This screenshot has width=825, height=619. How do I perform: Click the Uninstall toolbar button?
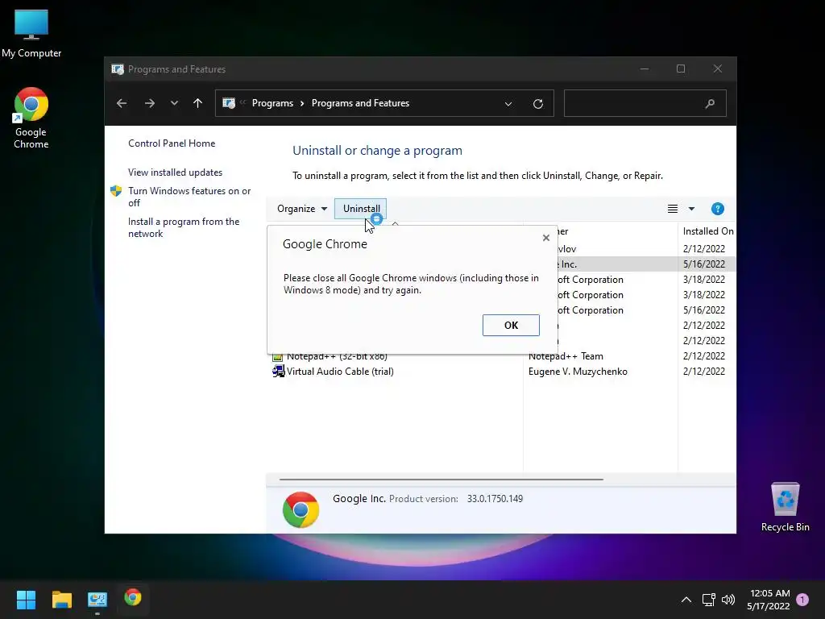[x=361, y=209]
